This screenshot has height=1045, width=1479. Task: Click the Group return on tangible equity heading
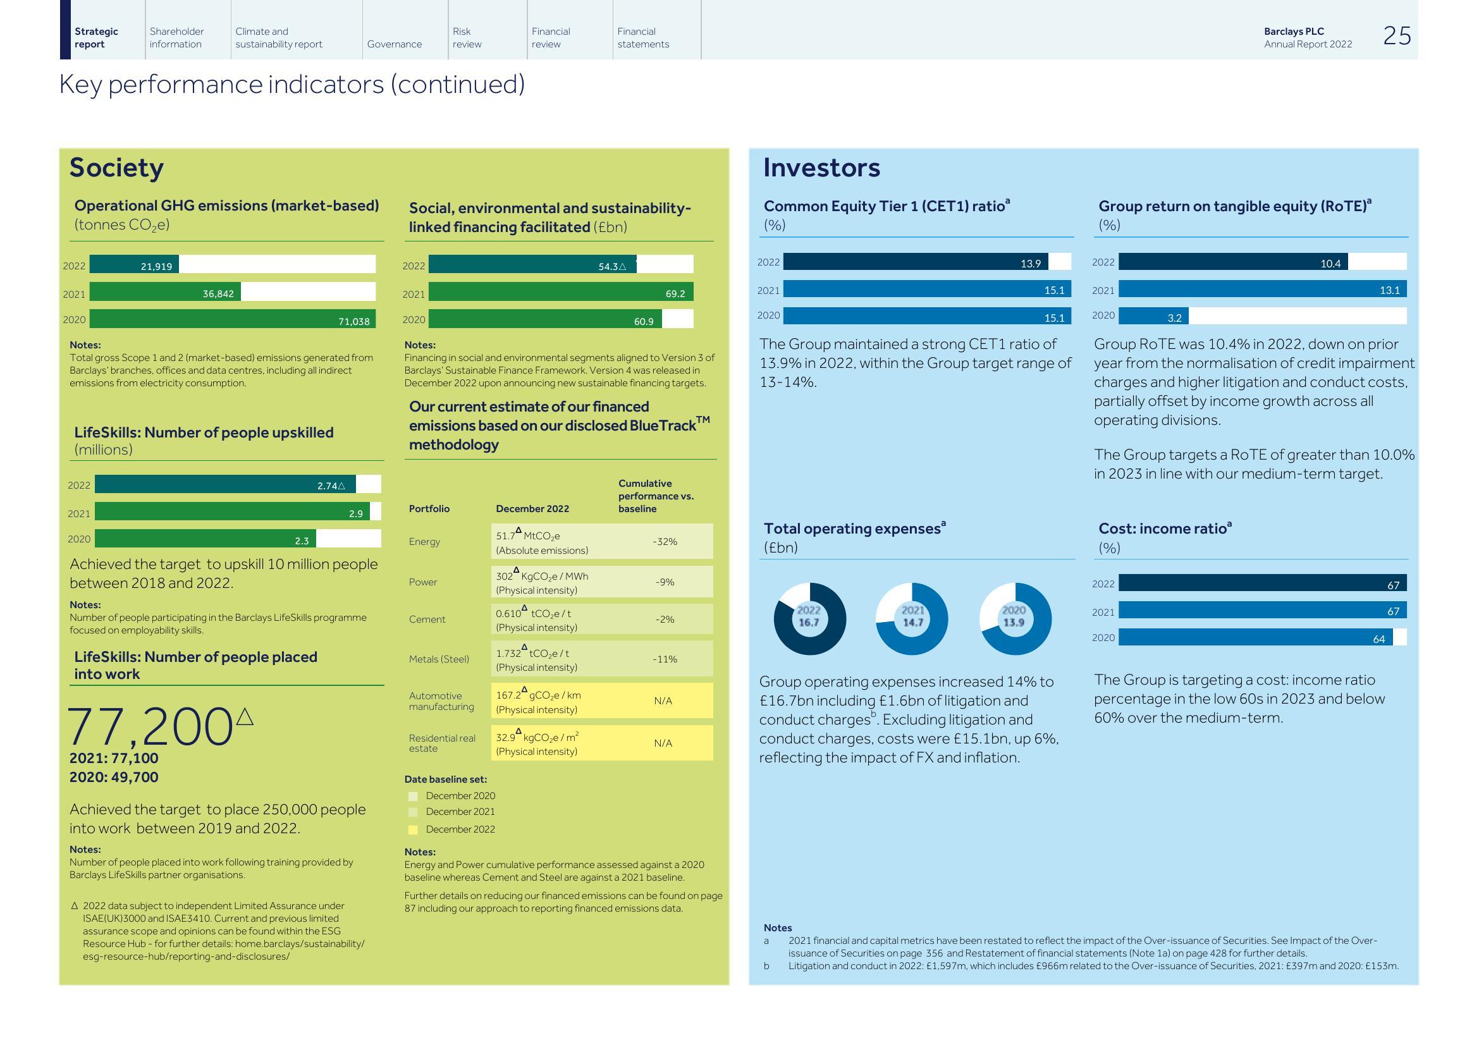coord(1235,206)
